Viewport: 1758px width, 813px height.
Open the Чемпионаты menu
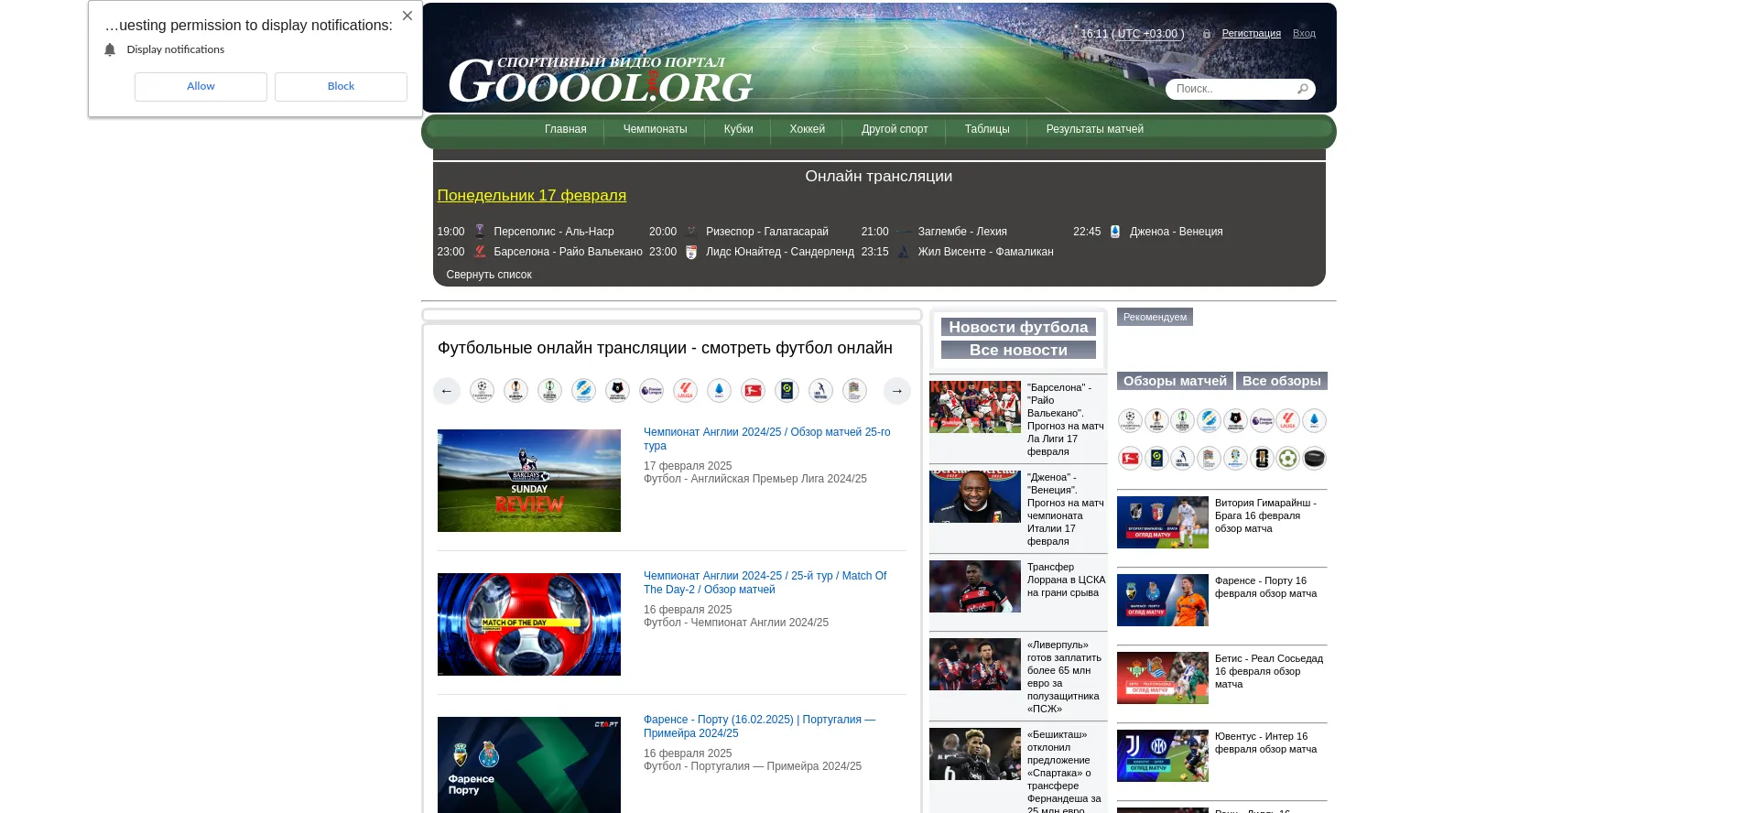tap(655, 129)
